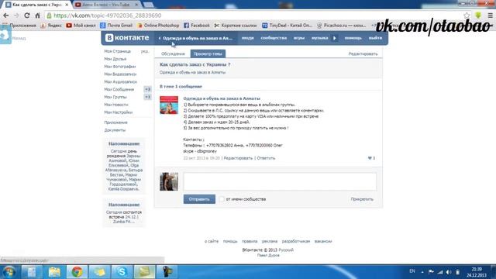Open люди in the VK header
Screen dimensions: 496x279
[x=248, y=38]
